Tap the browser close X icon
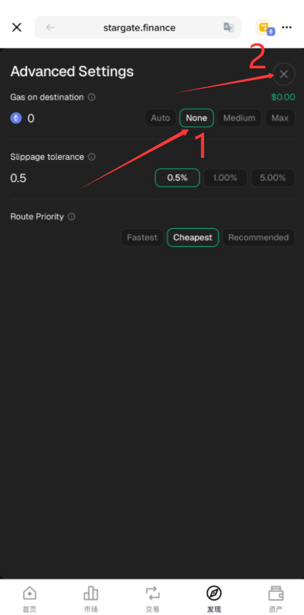Screen dimensions: 304x615 [x=16, y=28]
